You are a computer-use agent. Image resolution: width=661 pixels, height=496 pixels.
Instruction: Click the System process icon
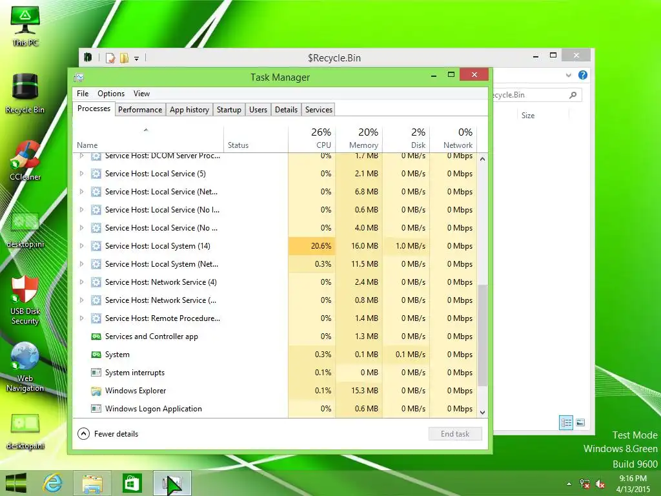tap(96, 355)
